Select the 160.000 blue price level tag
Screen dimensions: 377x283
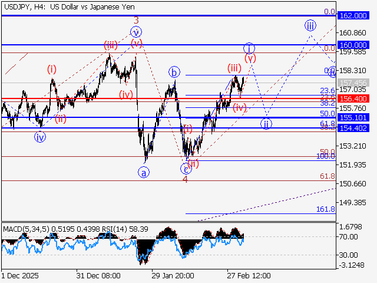(x=353, y=45)
